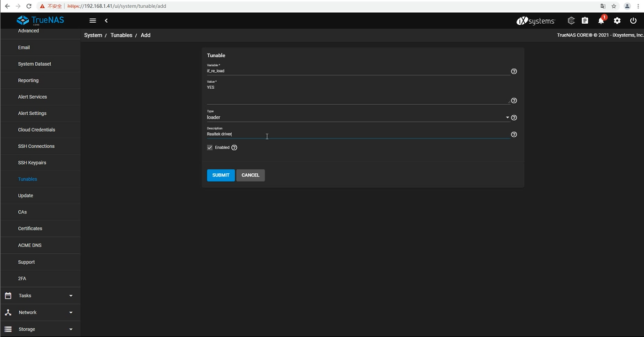
Task: Click the hamburger menu icon
Action: 93,20
